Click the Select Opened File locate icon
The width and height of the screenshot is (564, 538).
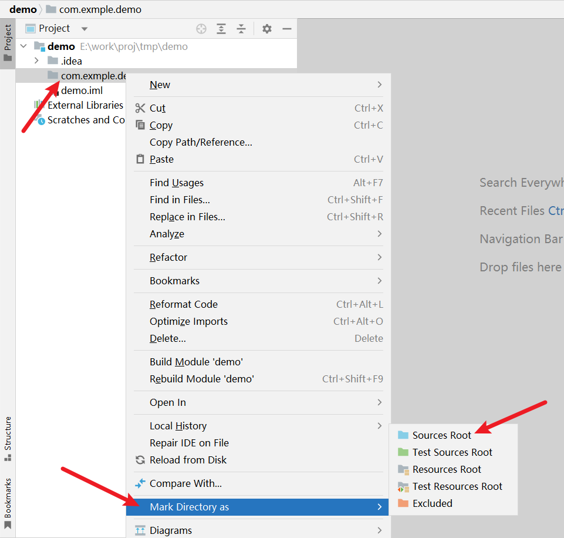point(201,28)
